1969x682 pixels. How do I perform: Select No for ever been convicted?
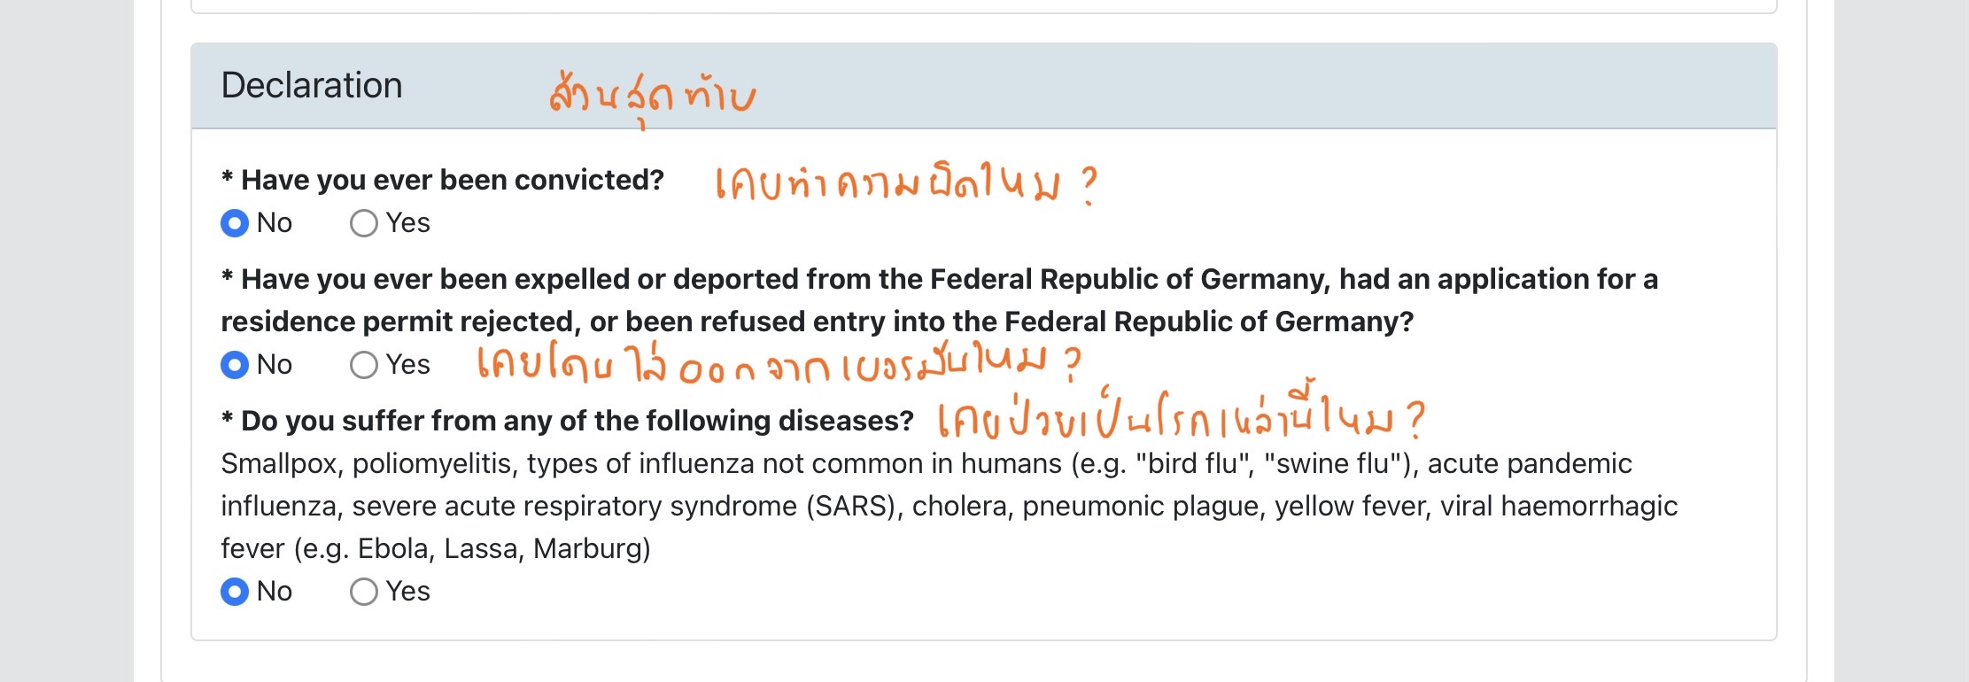coord(235,223)
